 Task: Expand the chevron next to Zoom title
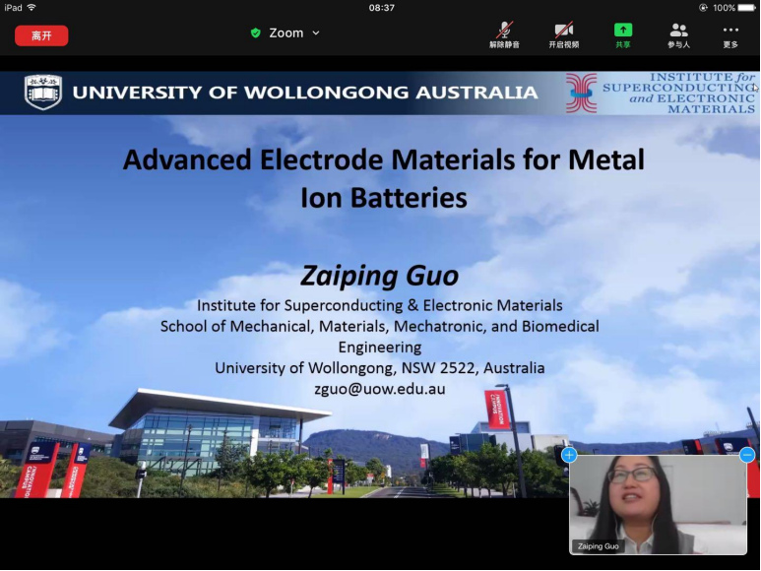[316, 32]
